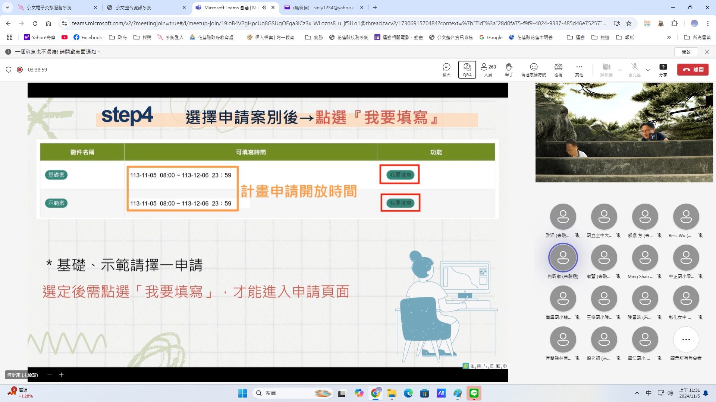Screen dimensions: 716x402
Task: Open the Teams meeting chat panel
Action: point(446,69)
